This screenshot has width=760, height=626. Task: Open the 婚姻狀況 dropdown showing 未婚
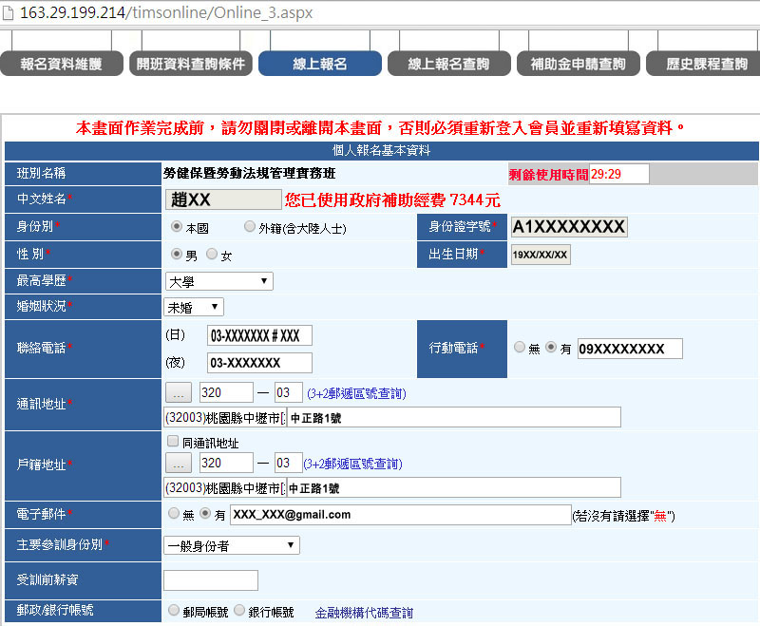(194, 307)
